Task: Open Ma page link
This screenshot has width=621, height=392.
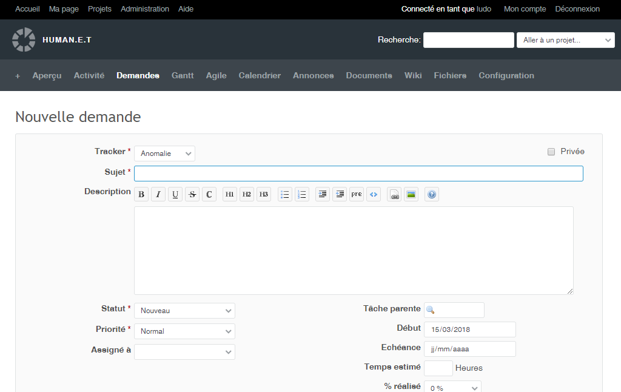Action: click(x=64, y=8)
